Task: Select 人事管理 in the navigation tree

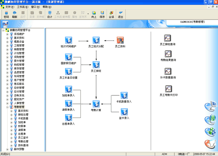Action: [x=19, y=103]
